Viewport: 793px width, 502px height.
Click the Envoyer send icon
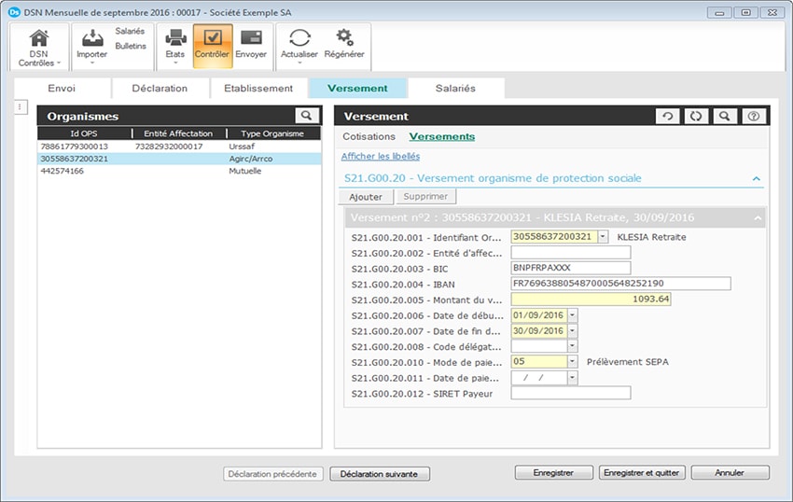[251, 38]
